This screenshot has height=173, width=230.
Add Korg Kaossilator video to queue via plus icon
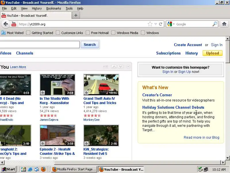[43, 93]
